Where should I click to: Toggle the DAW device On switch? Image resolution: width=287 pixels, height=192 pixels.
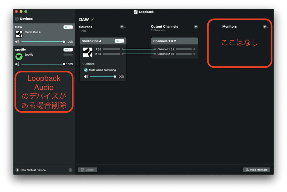[68, 27]
